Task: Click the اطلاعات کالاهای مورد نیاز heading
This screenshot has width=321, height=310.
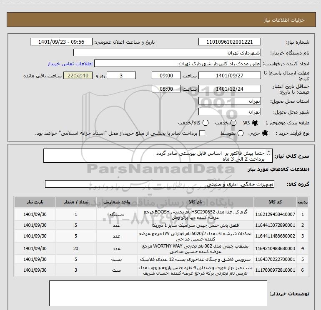Action: [278, 169]
